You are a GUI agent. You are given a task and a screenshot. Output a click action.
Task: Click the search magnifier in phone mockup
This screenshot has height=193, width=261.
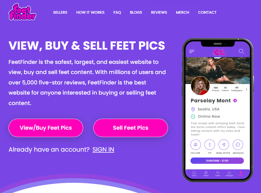point(241,51)
